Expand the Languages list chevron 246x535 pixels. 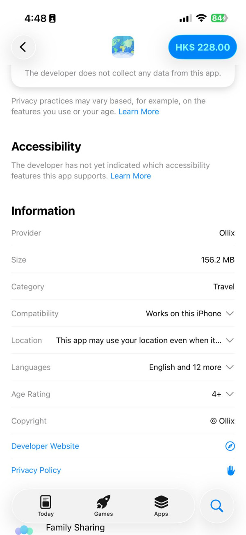230,367
